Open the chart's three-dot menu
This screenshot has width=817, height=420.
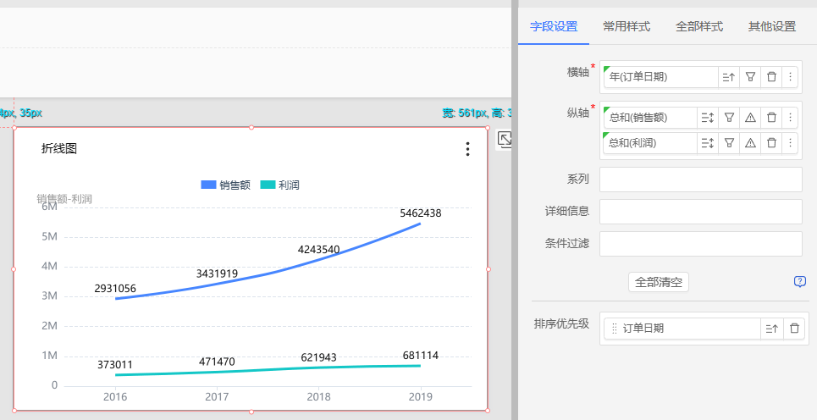coord(467,149)
